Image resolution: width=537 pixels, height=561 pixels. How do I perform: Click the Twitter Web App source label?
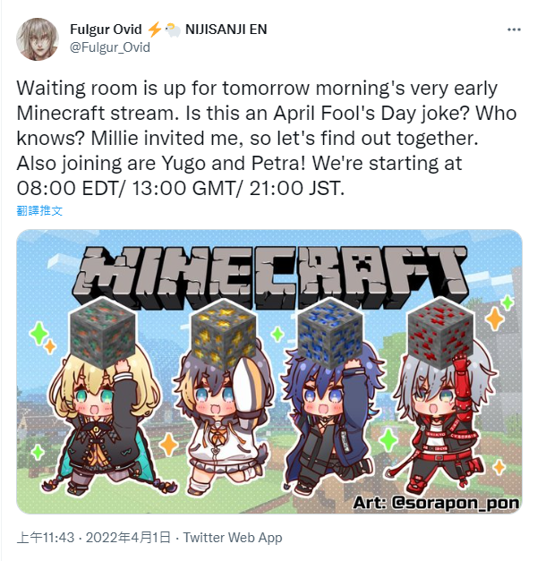(233, 538)
